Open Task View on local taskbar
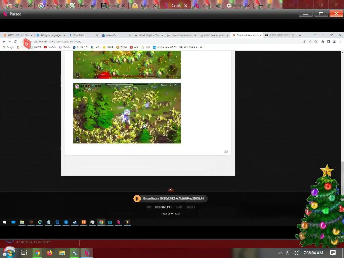This screenshot has width=344, height=258. (24, 253)
